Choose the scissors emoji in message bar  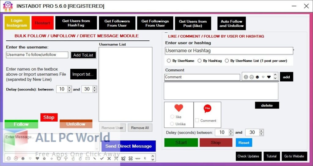116,158
